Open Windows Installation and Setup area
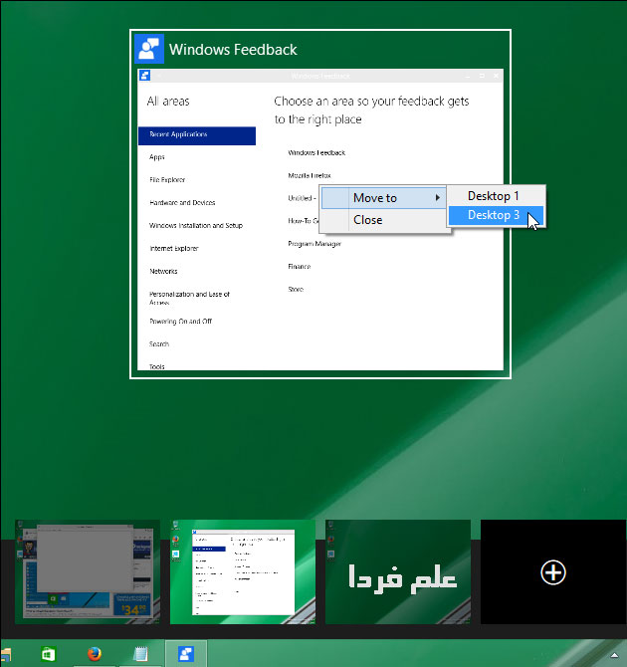This screenshot has height=667, width=627. point(196,226)
